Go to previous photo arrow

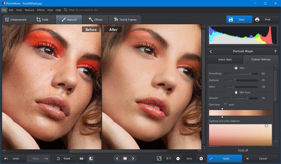pyautogui.click(x=117, y=158)
